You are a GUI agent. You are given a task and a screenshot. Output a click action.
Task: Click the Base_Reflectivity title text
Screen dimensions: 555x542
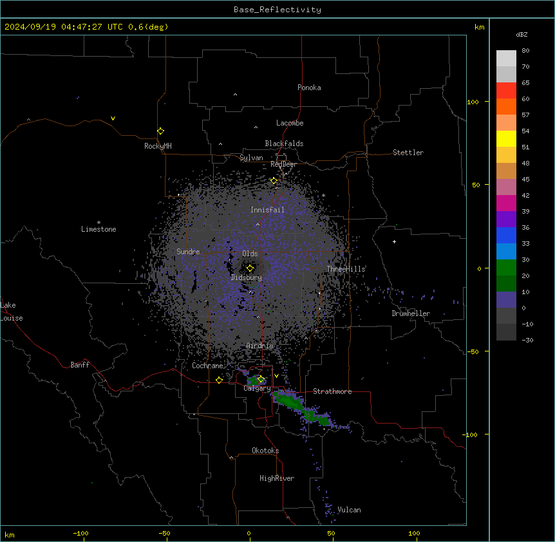pyautogui.click(x=277, y=10)
